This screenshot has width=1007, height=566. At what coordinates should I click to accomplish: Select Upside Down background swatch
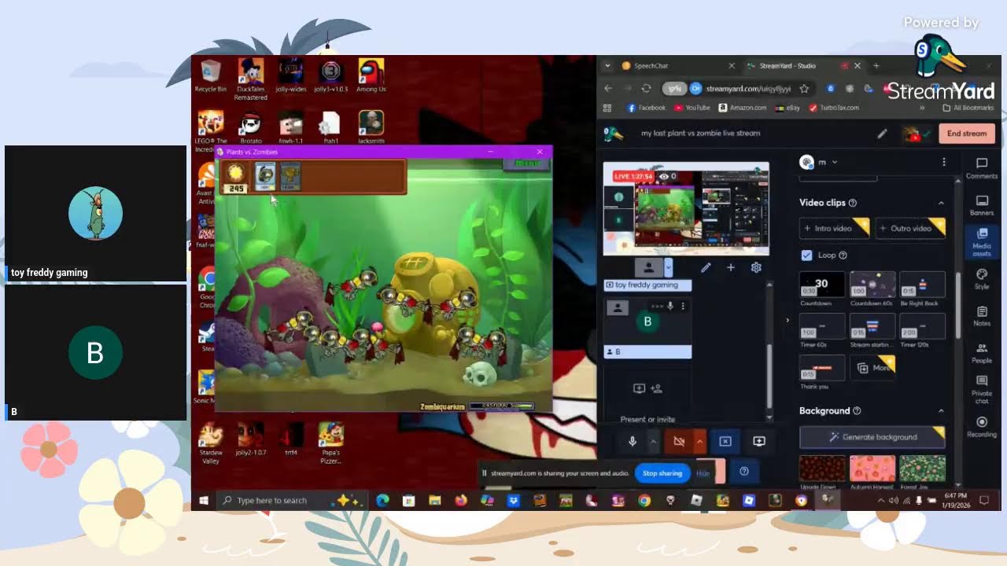(821, 469)
